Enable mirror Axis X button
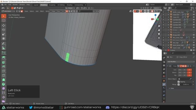The width and height of the screenshot is (196, 110). (180, 70)
